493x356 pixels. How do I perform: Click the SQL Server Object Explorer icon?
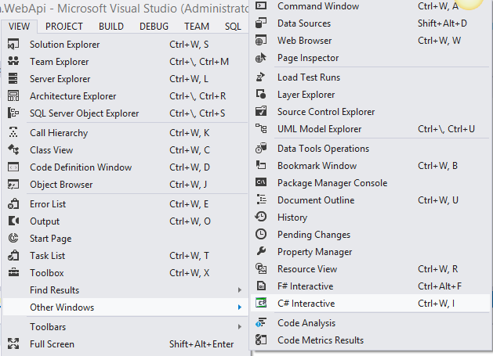click(13, 113)
